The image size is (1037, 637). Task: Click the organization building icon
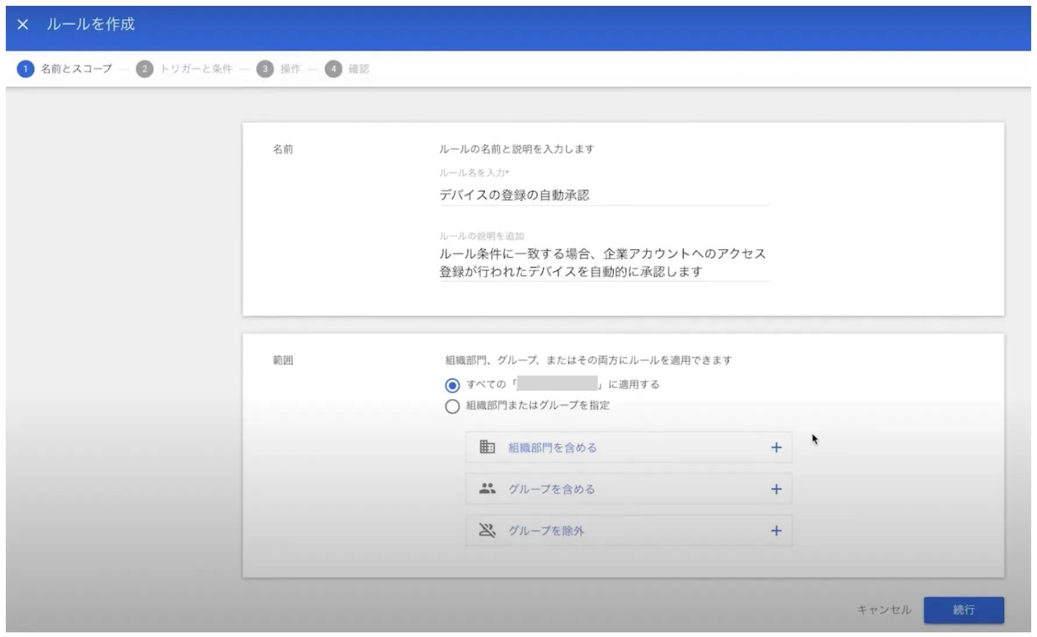[487, 447]
